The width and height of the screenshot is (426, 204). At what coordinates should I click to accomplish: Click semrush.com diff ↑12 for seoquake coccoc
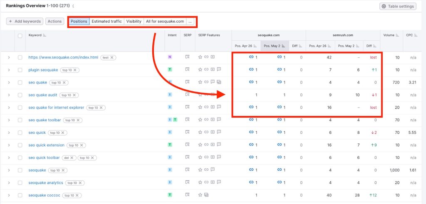click(x=373, y=195)
